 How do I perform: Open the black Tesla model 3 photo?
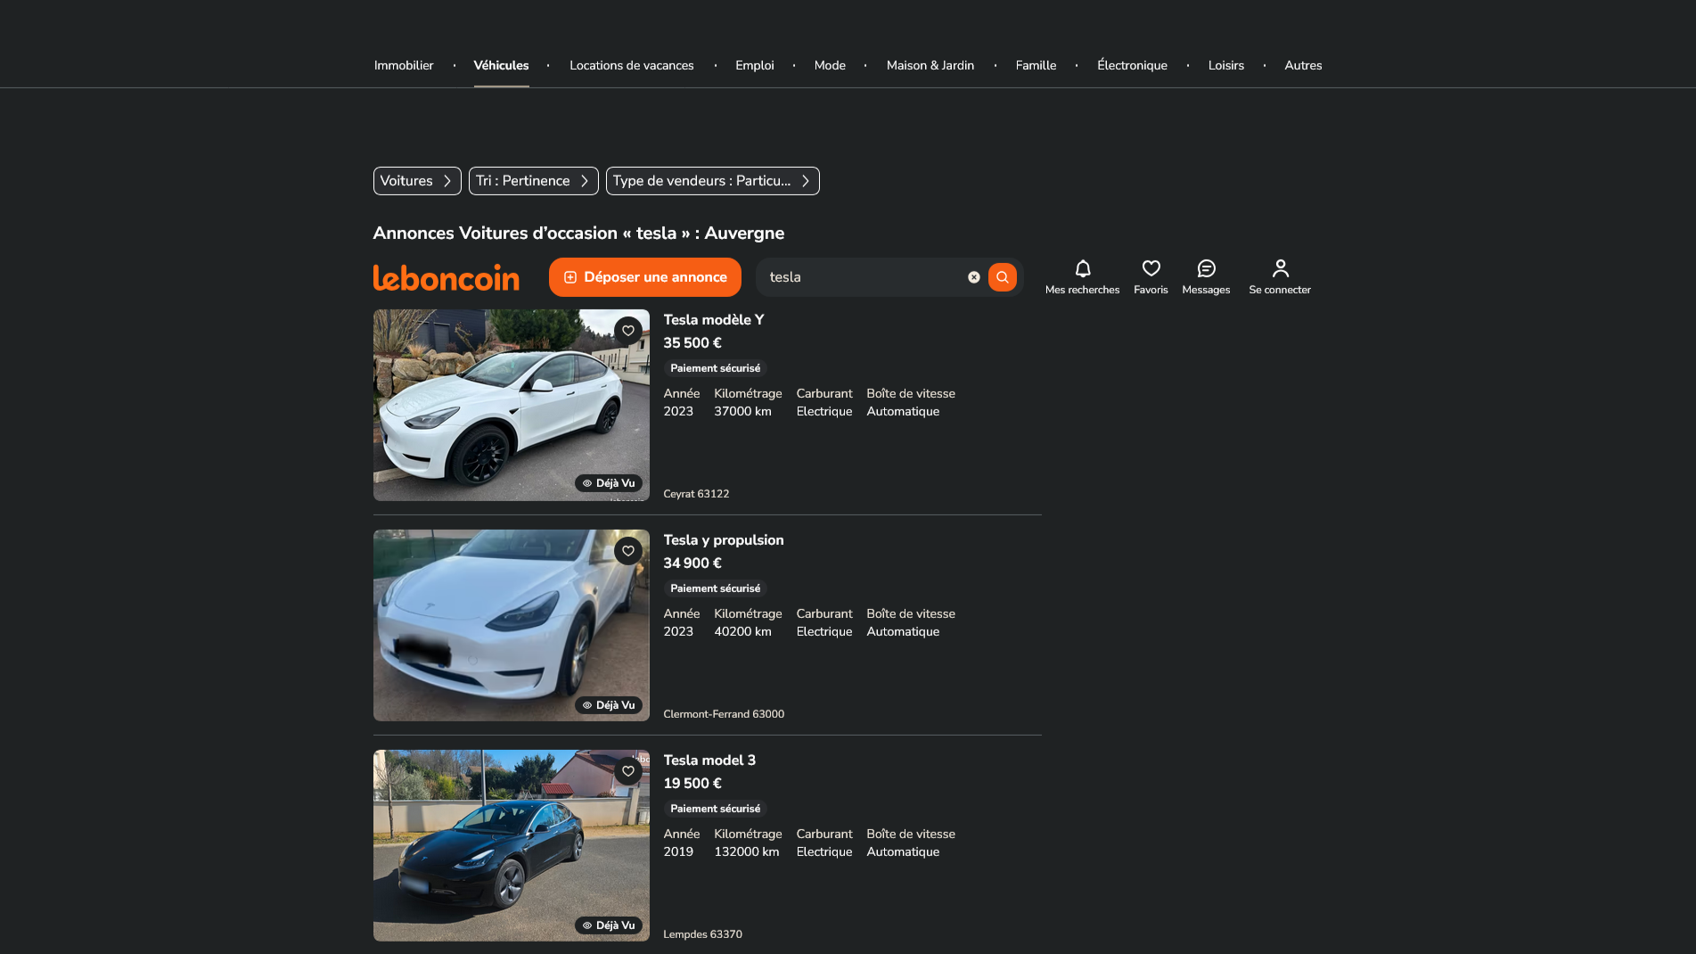click(512, 845)
